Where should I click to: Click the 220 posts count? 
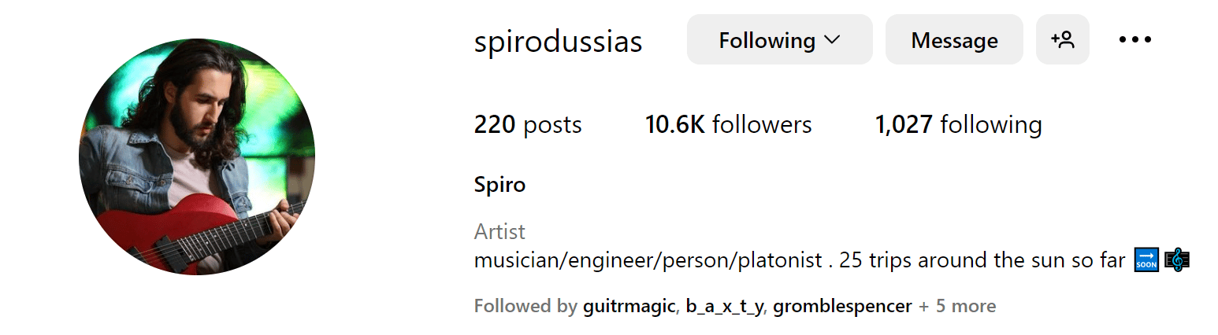pyautogui.click(x=528, y=124)
